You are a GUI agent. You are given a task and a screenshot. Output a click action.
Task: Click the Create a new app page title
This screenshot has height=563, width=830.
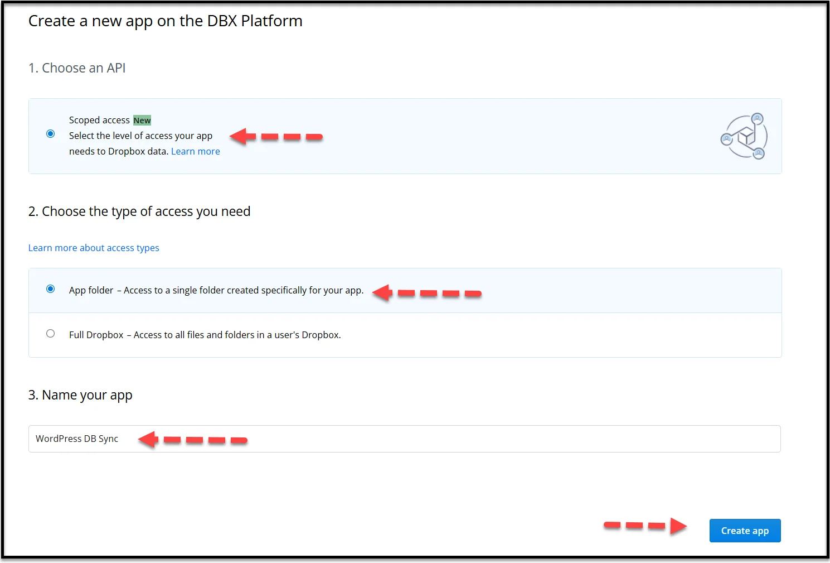pyautogui.click(x=166, y=21)
